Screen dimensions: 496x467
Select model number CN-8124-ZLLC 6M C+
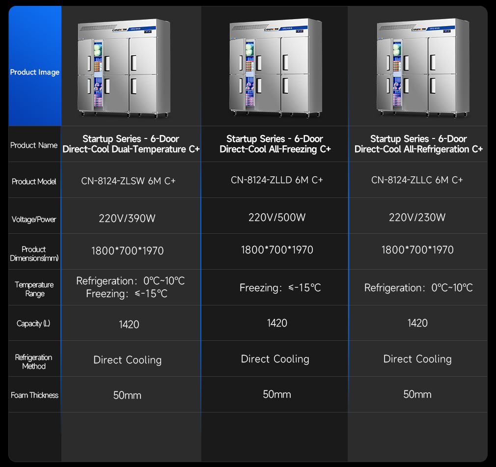pos(417,180)
